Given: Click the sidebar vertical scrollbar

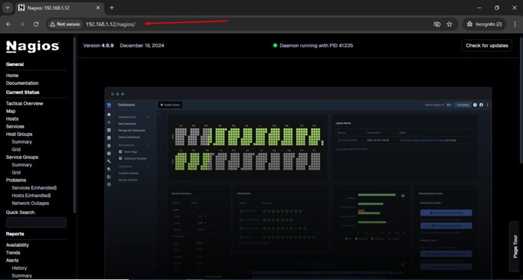Looking at the screenshot, I should (x=74, y=125).
